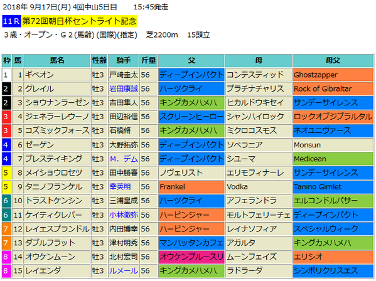
Task: Click dam cell プラチナチャリス
Action: click(x=259, y=89)
